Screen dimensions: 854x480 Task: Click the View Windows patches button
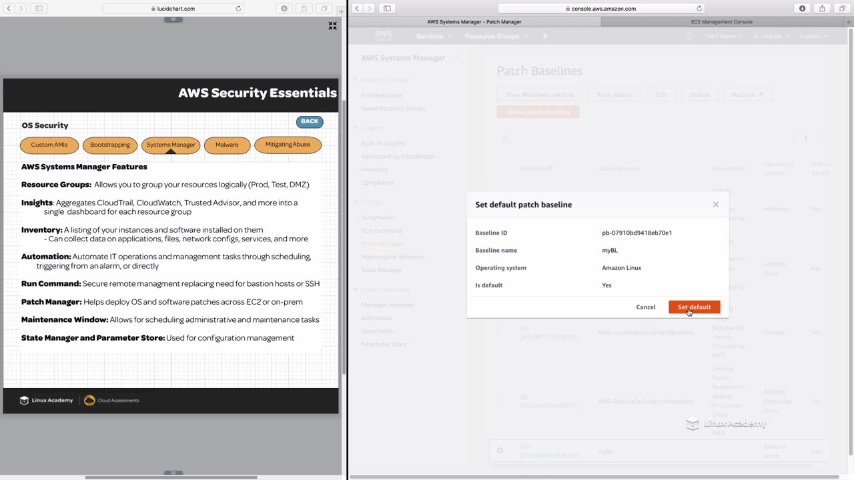(540, 95)
